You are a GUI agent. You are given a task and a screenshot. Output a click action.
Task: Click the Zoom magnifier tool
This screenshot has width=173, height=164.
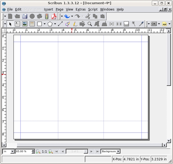click(x=90, y=24)
